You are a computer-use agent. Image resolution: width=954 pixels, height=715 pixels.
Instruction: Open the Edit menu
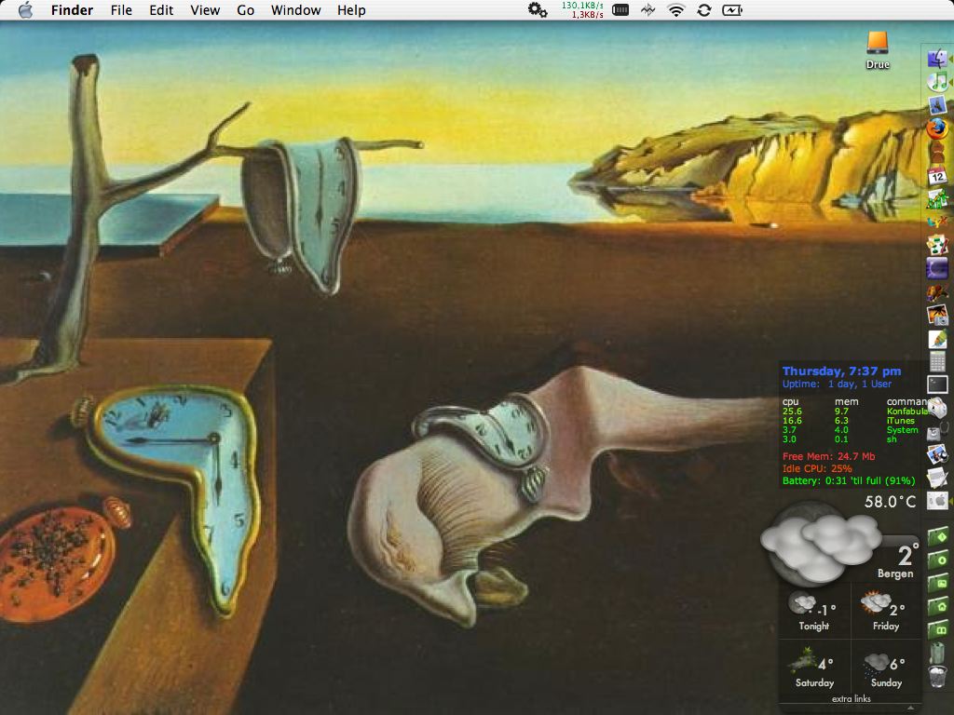pos(161,10)
